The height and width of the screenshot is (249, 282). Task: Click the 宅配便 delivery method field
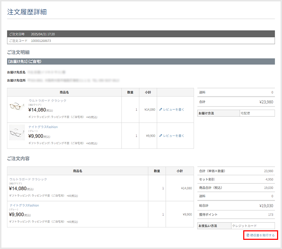click(x=256, y=114)
